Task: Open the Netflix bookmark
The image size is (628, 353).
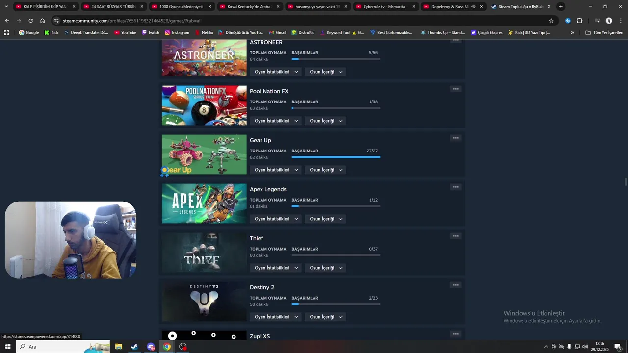Action: (204, 33)
